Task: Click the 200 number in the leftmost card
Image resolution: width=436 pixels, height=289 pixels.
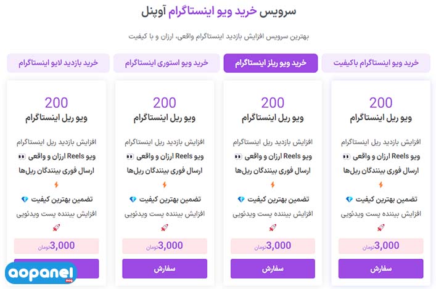Action: click(57, 102)
